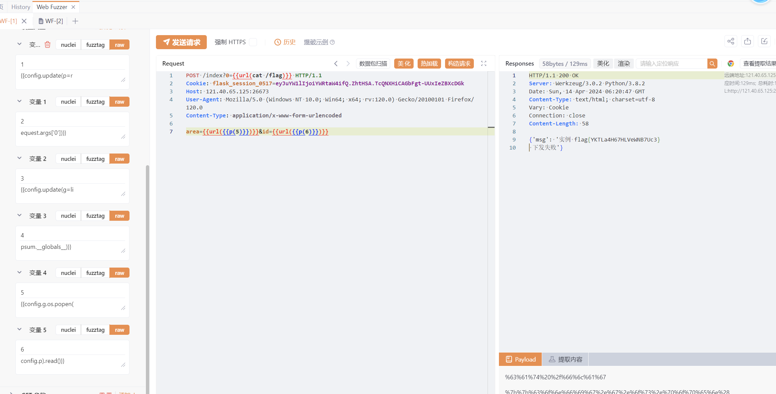Open the 提取内容 tab
Image resolution: width=776 pixels, height=394 pixels.
point(565,359)
